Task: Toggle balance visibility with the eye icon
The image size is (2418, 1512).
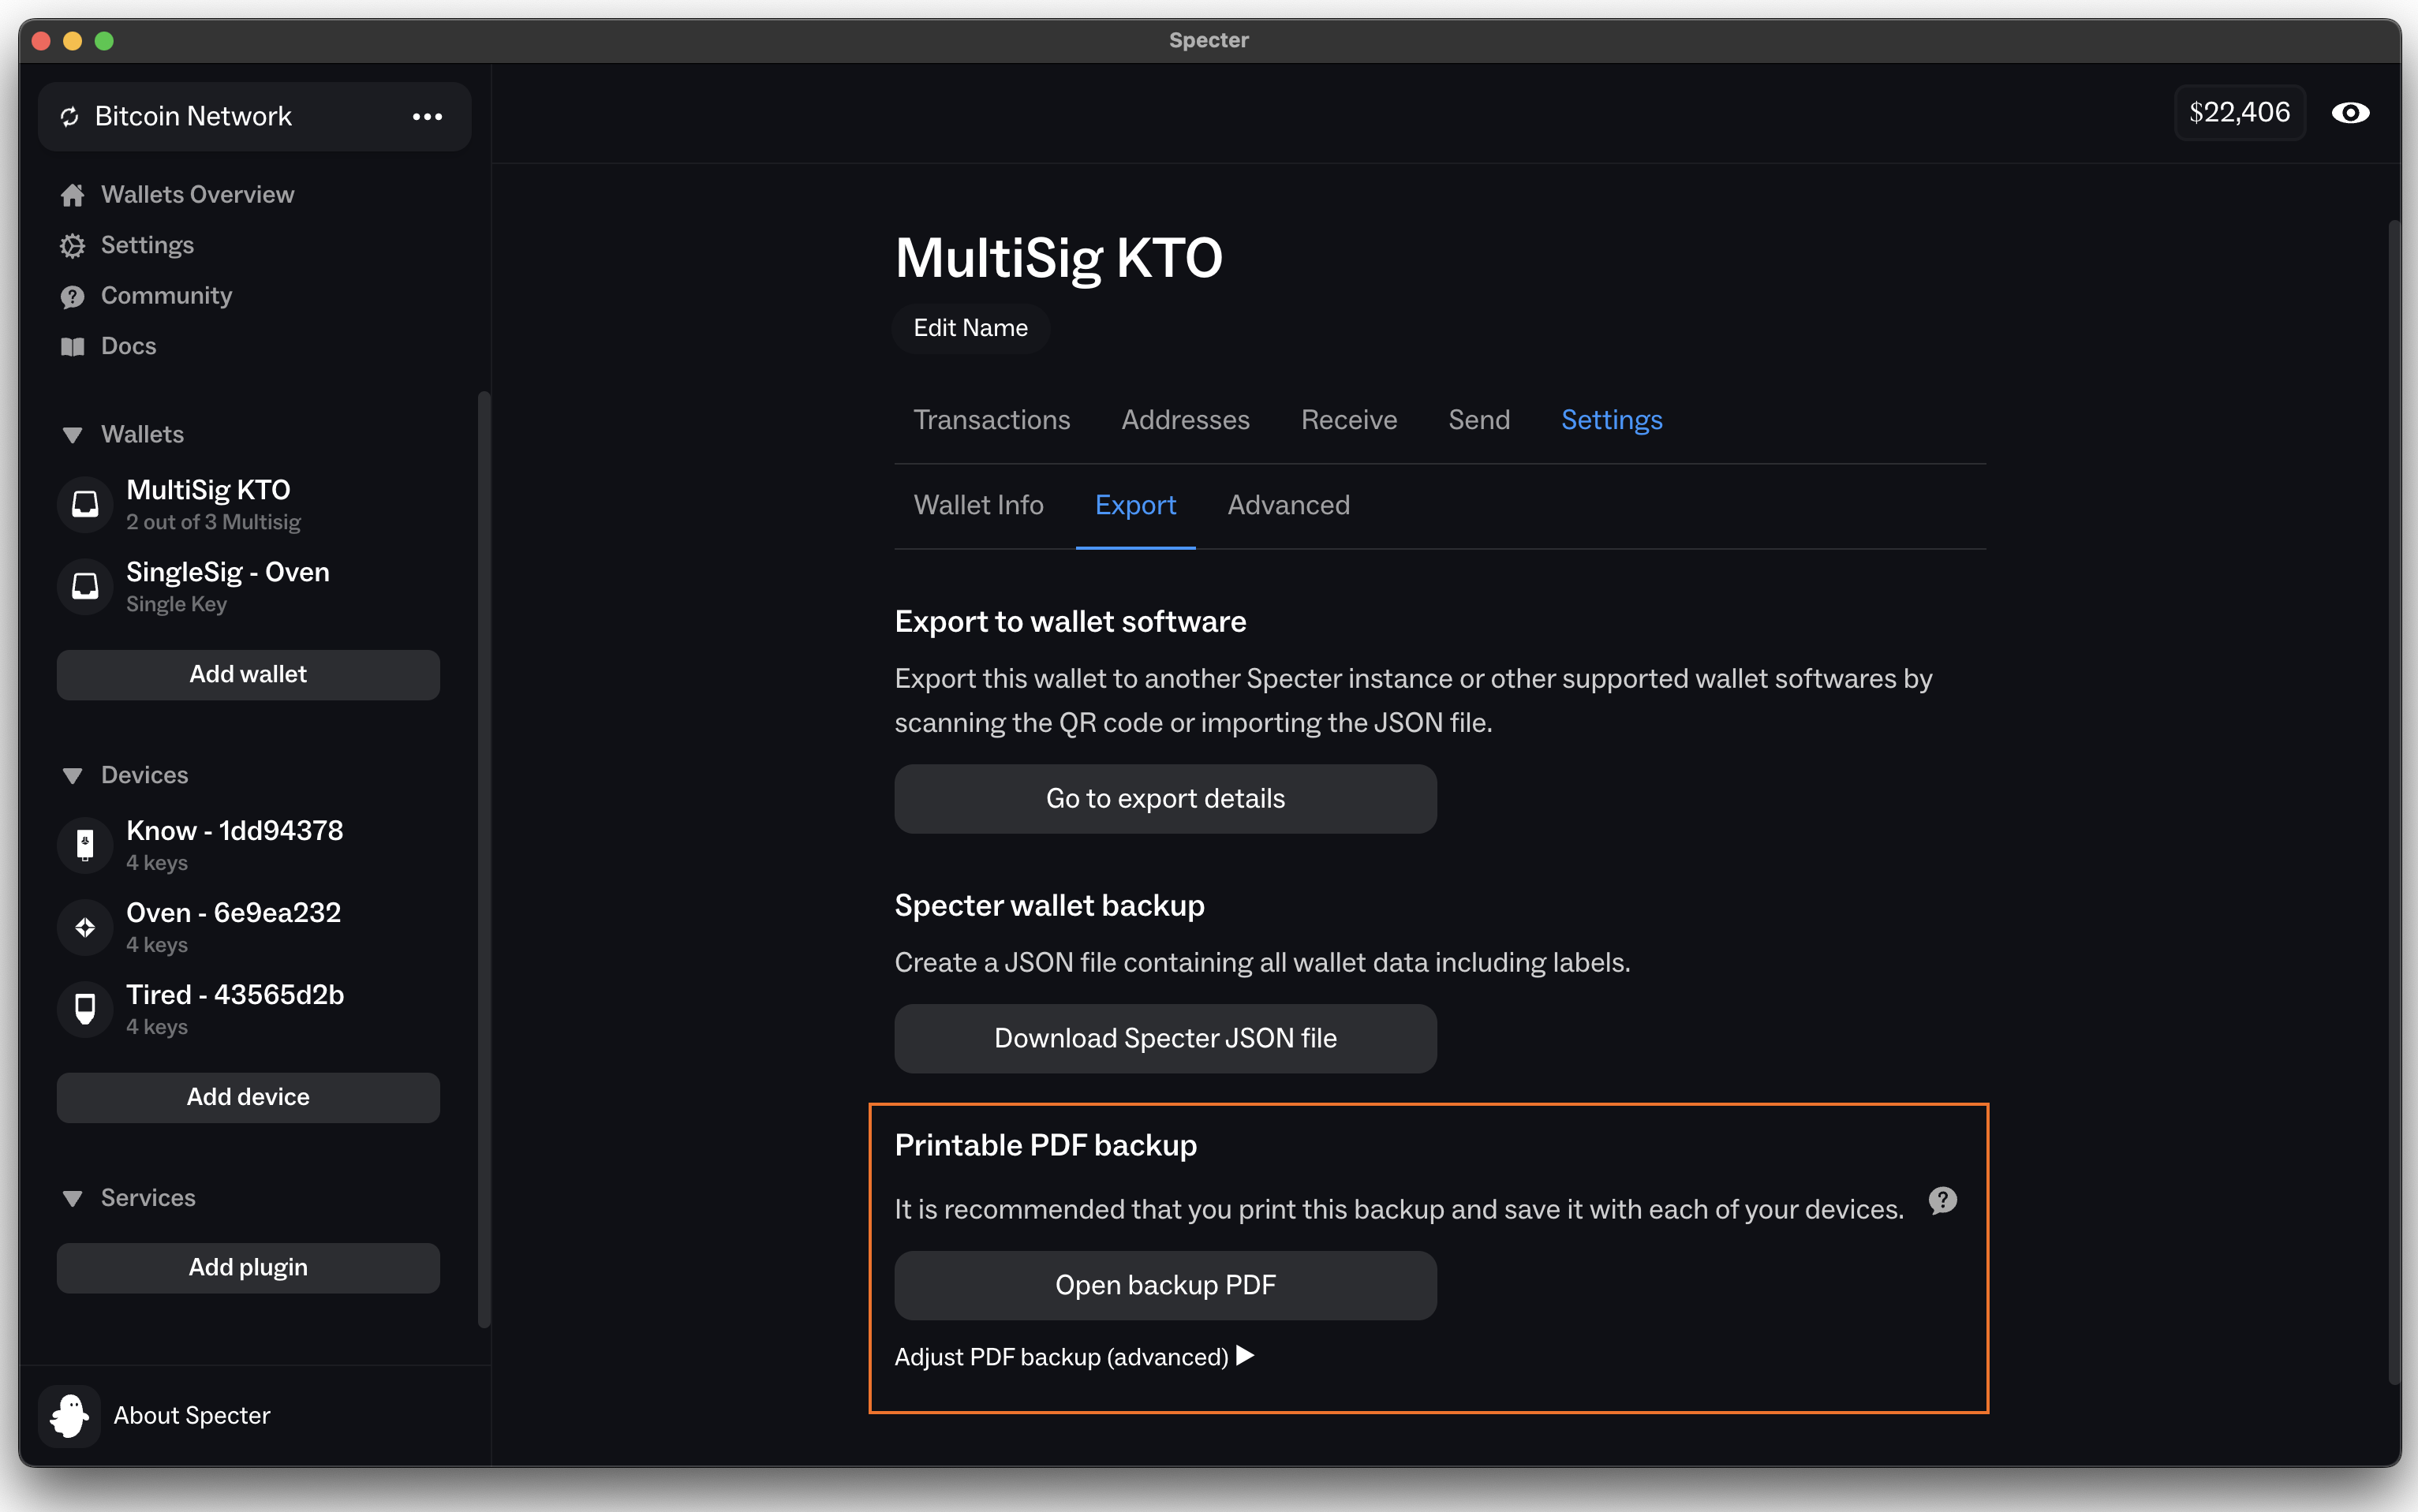Action: 2350,113
